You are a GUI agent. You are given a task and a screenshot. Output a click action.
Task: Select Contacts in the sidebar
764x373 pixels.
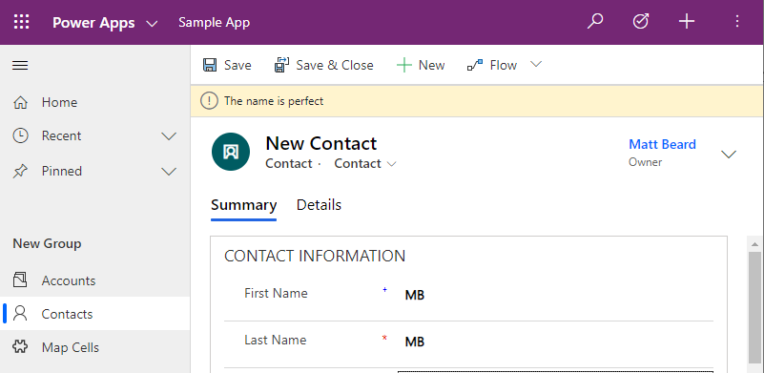[x=95, y=314]
